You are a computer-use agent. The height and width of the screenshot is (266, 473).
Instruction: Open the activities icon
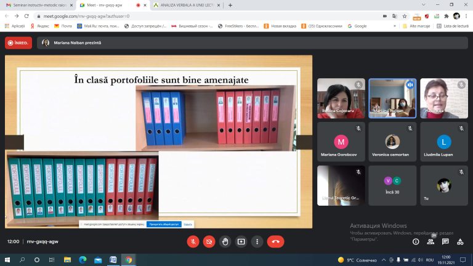click(x=460, y=241)
